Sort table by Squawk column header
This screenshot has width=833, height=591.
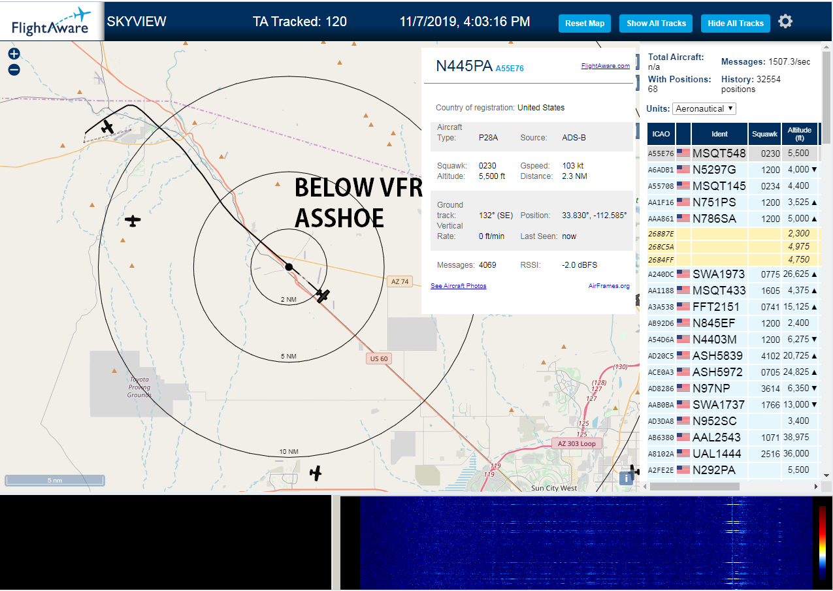coord(765,134)
